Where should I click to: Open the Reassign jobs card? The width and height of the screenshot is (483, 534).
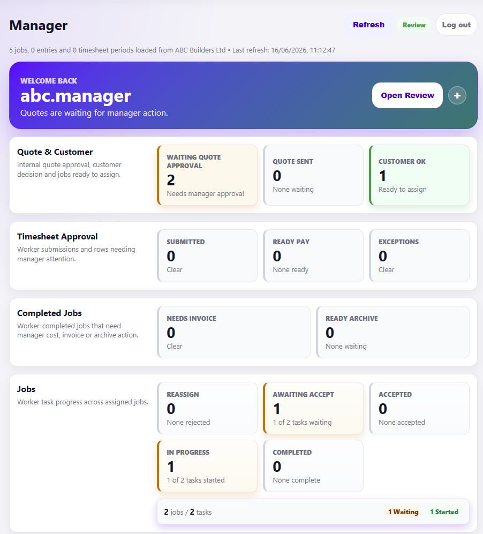tap(207, 408)
